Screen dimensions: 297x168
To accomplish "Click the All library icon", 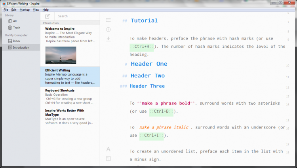I will pyautogui.click(x=10, y=21).
